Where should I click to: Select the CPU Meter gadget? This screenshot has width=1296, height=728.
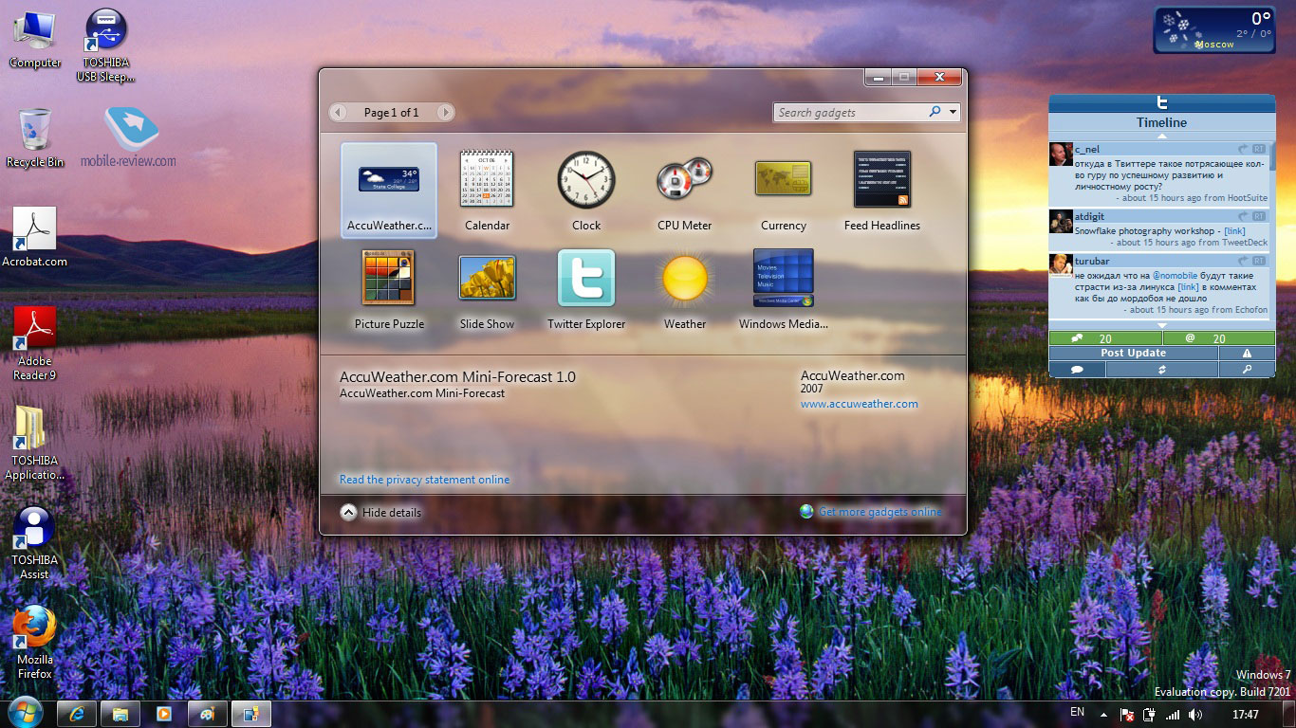684,191
